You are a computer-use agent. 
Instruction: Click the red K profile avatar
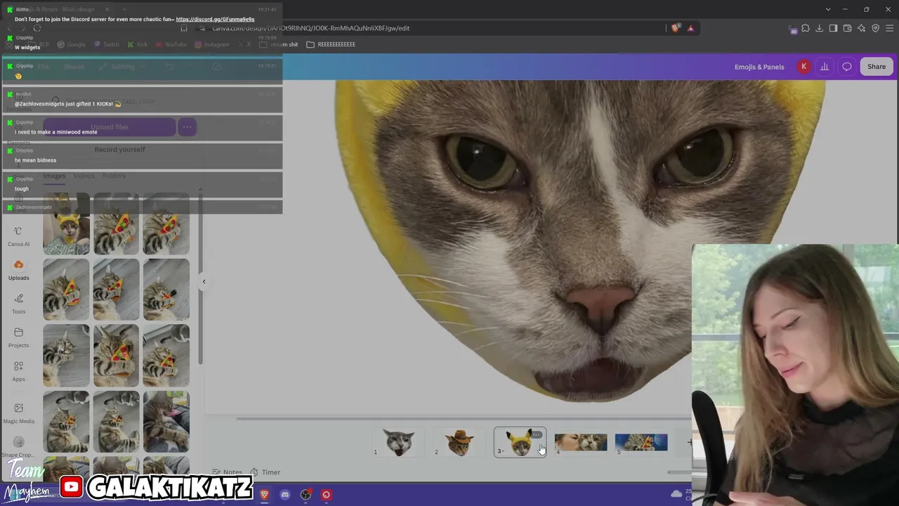coord(803,67)
